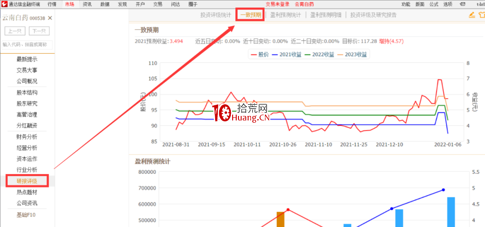This screenshot has height=227, width=485.
Task: Select 公司概况 in the sidebar
Action: coord(27,81)
